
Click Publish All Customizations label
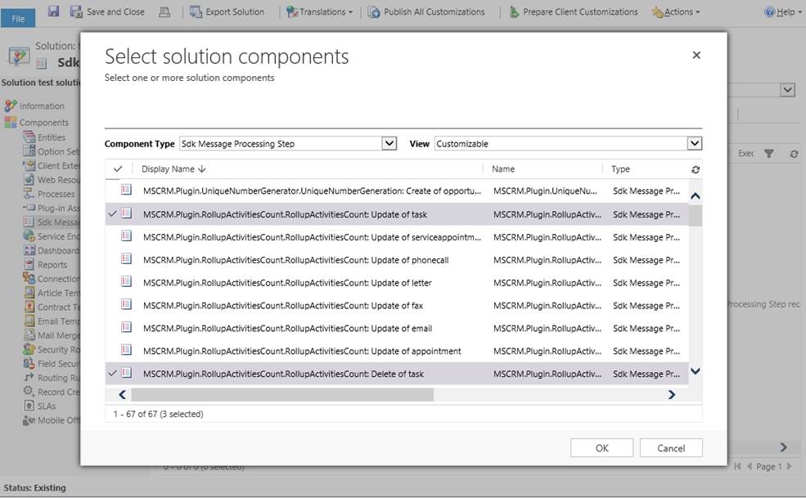coord(435,11)
